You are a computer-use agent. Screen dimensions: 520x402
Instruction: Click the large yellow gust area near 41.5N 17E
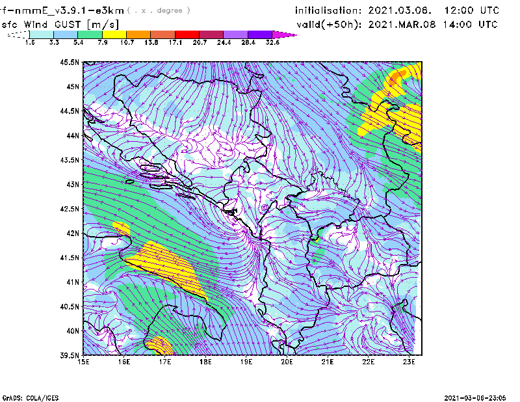point(168,267)
